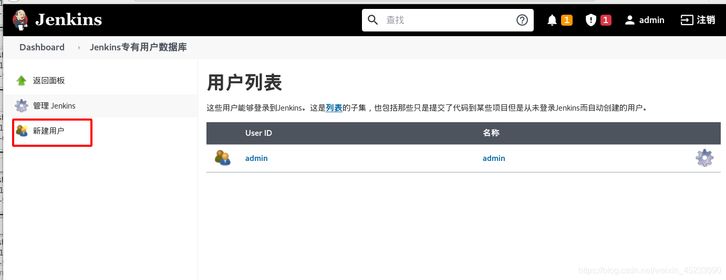
Task: Click the User ID column header
Action: [258, 133]
